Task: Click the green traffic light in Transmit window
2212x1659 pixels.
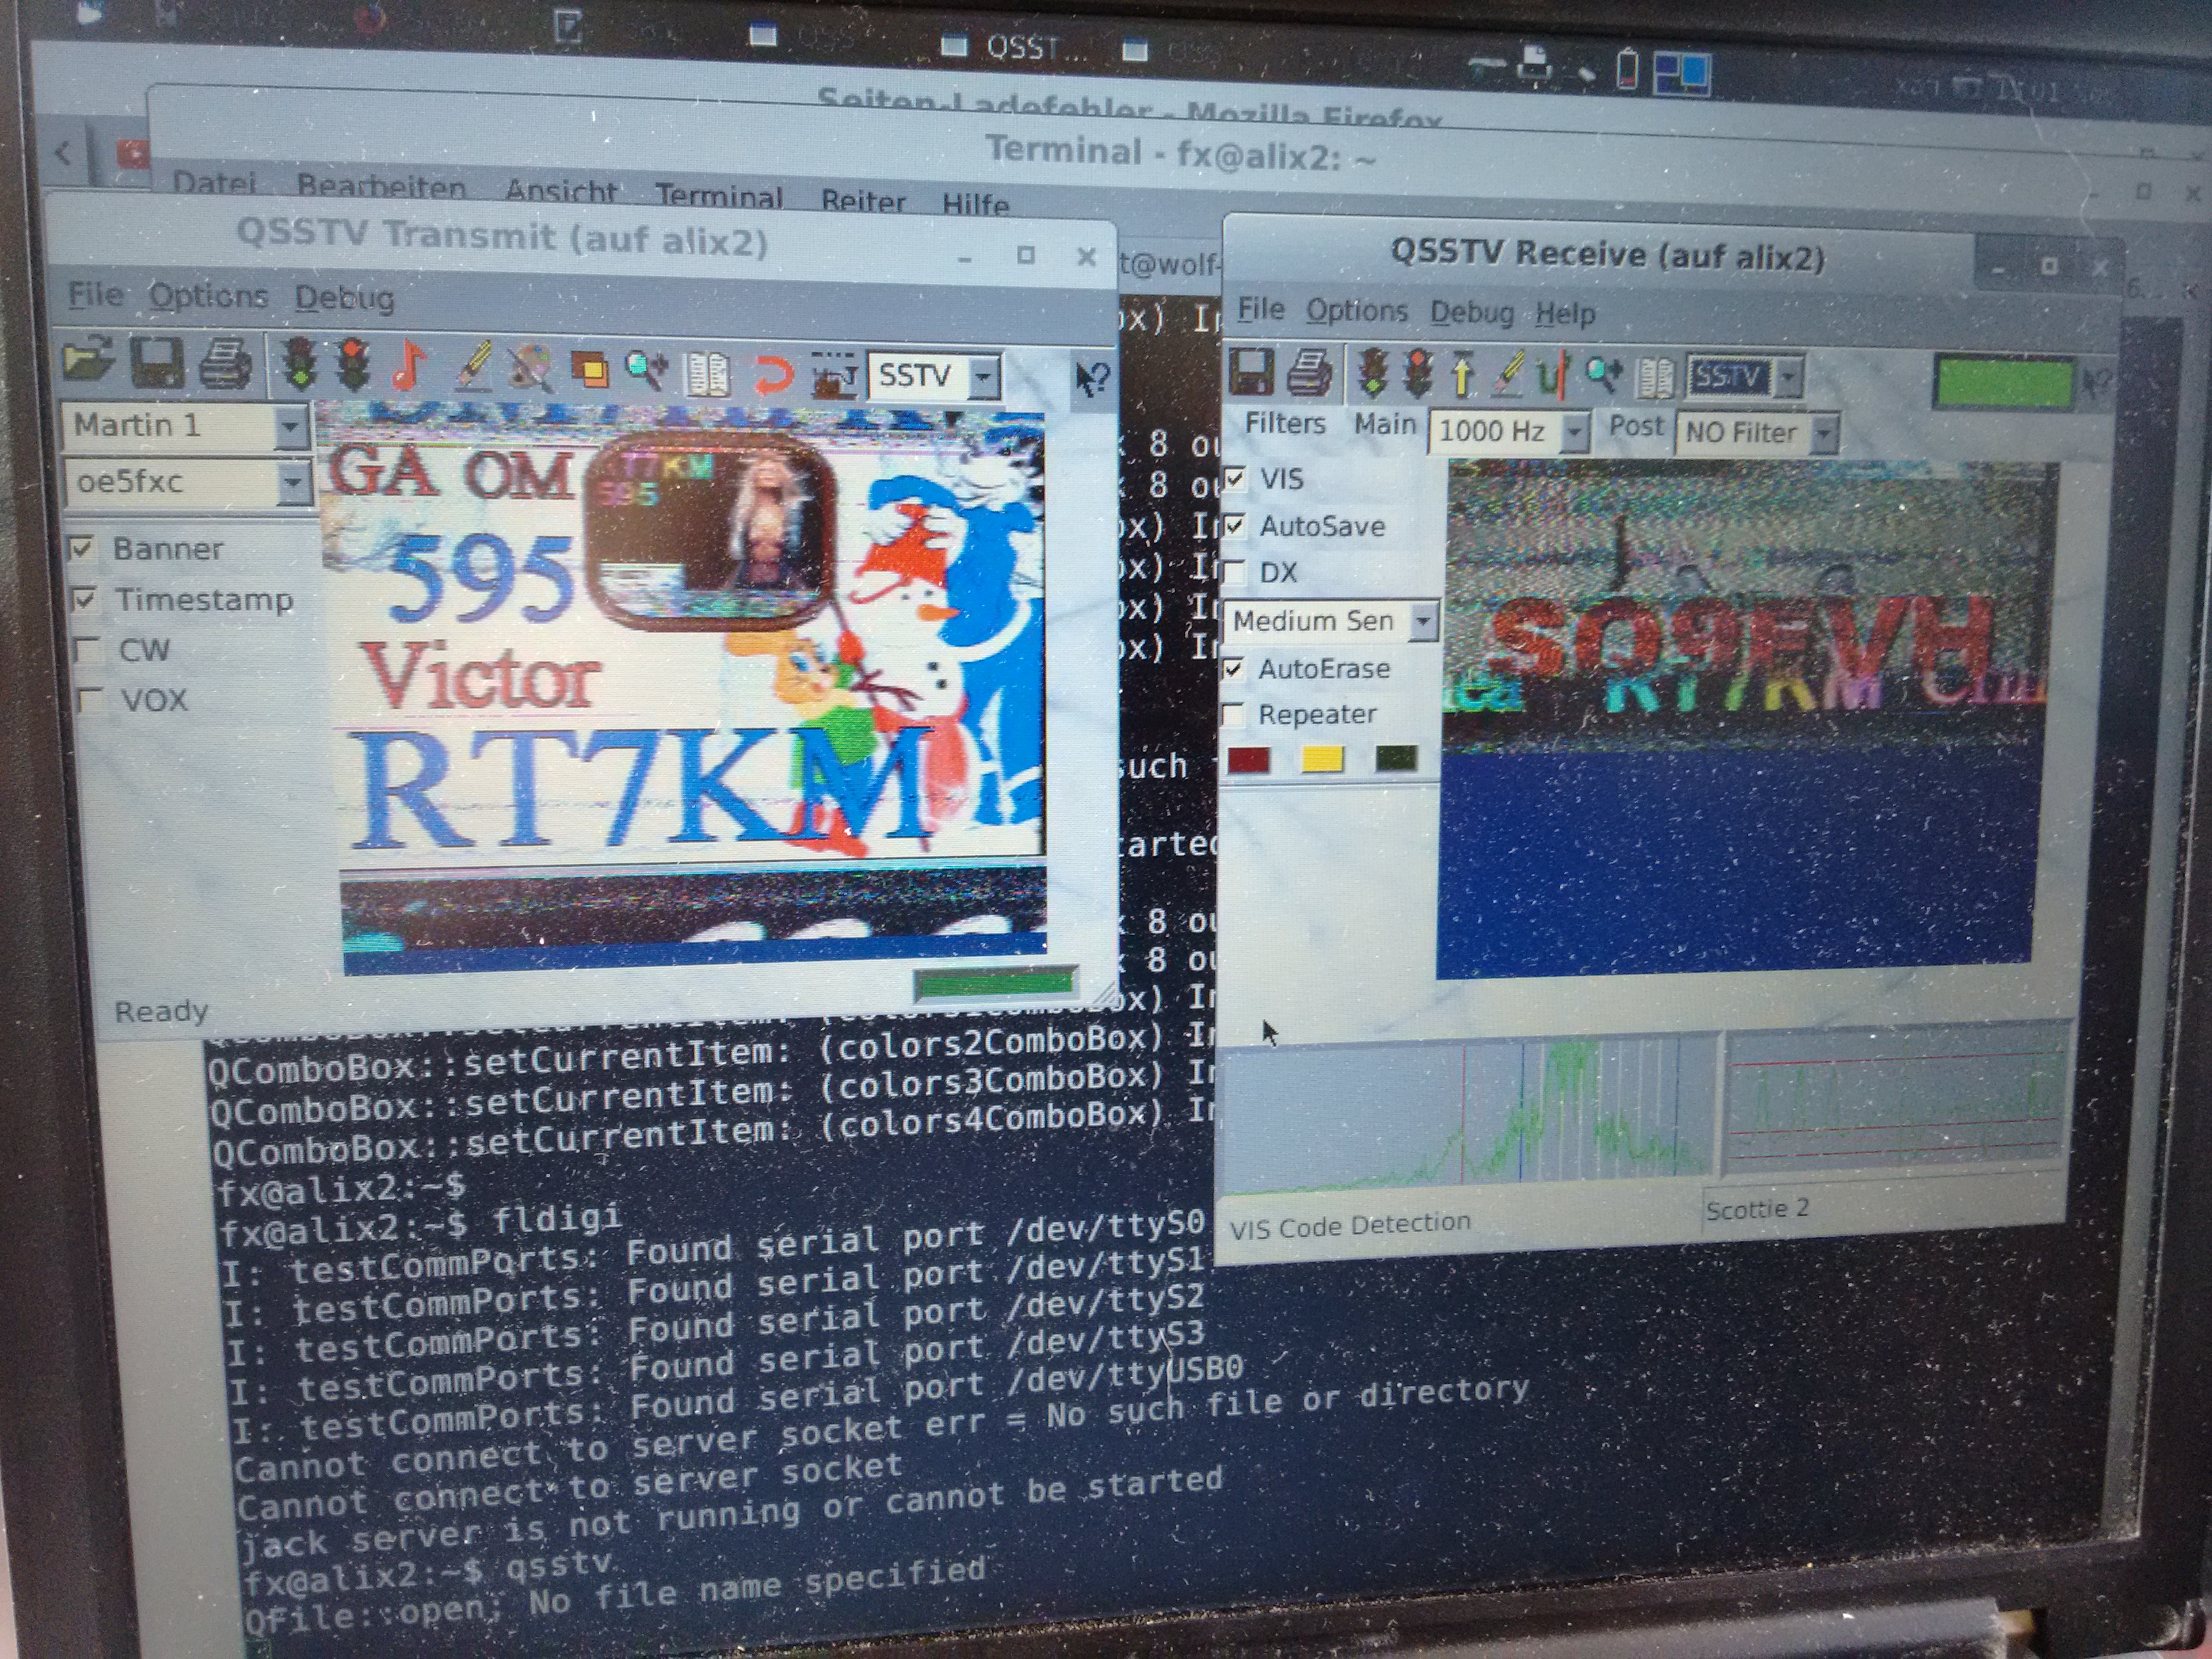Action: point(300,365)
